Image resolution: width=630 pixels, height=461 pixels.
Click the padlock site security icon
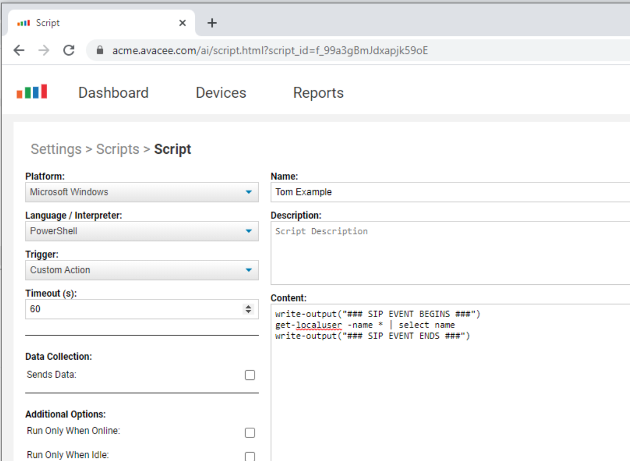pos(100,50)
